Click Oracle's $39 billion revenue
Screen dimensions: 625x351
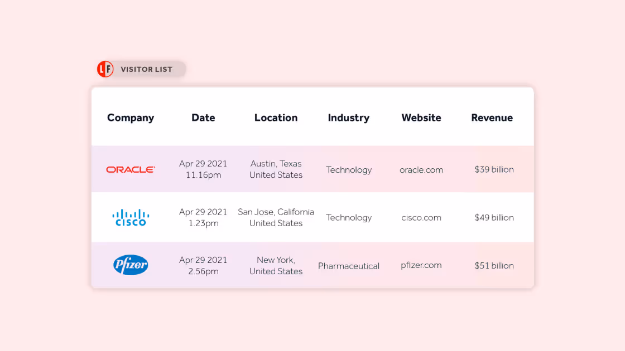pos(494,169)
